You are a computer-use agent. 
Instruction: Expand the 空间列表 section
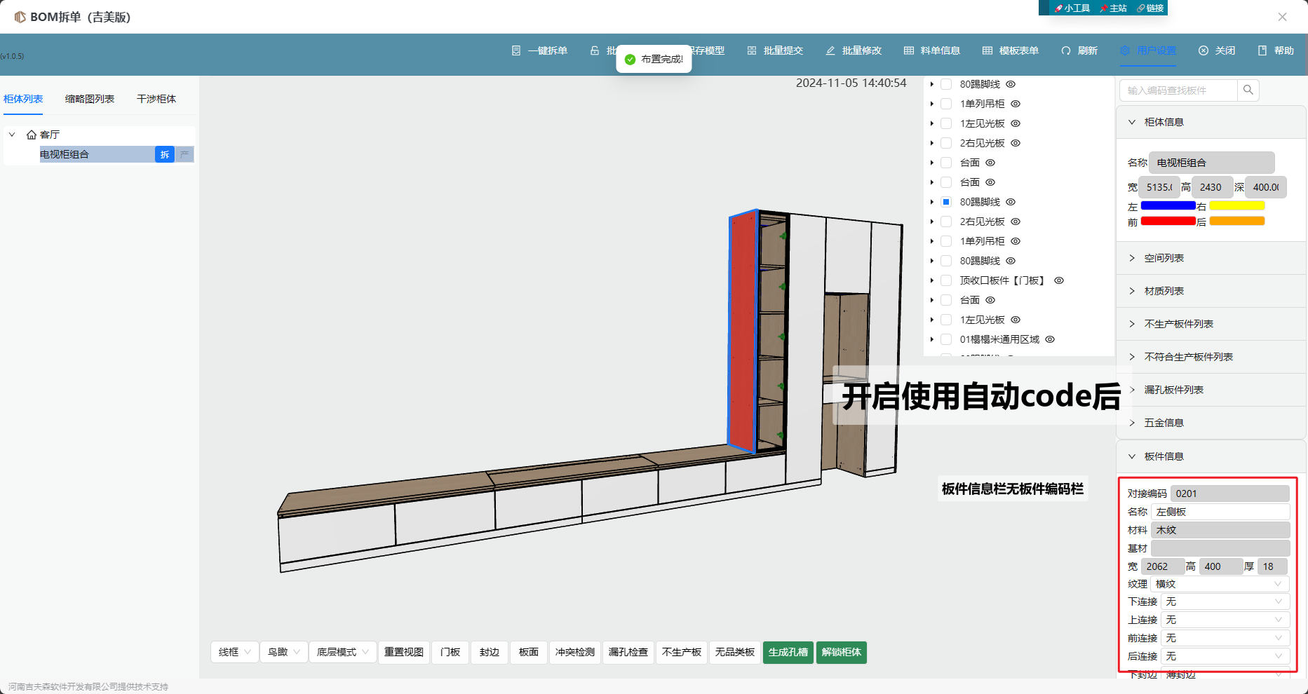coord(1164,258)
